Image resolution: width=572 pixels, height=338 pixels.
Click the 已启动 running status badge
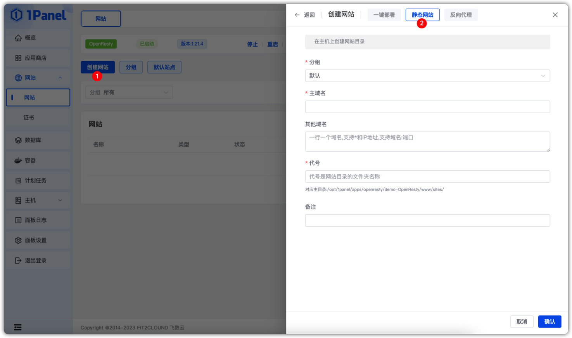(x=147, y=43)
